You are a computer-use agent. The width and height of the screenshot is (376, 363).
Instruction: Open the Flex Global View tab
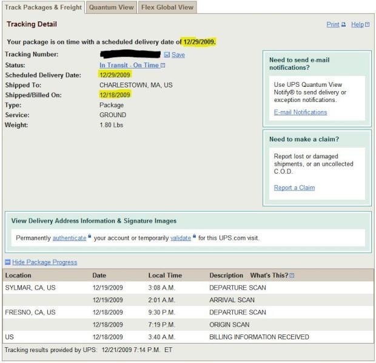[x=167, y=7]
